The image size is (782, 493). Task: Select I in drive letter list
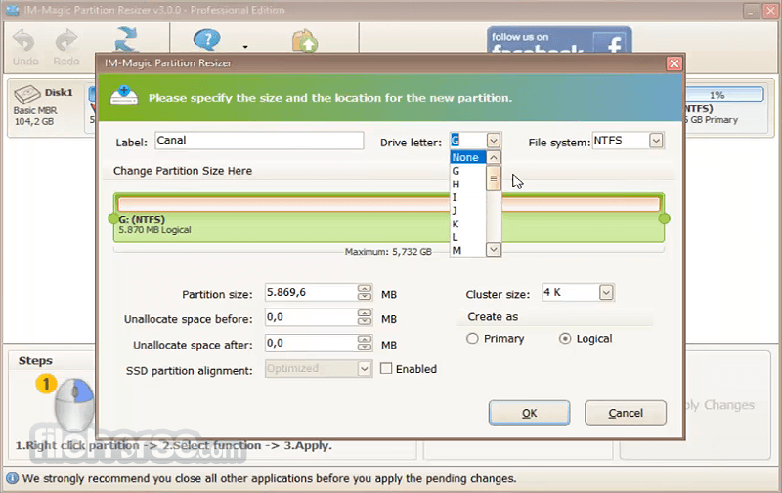(x=468, y=197)
